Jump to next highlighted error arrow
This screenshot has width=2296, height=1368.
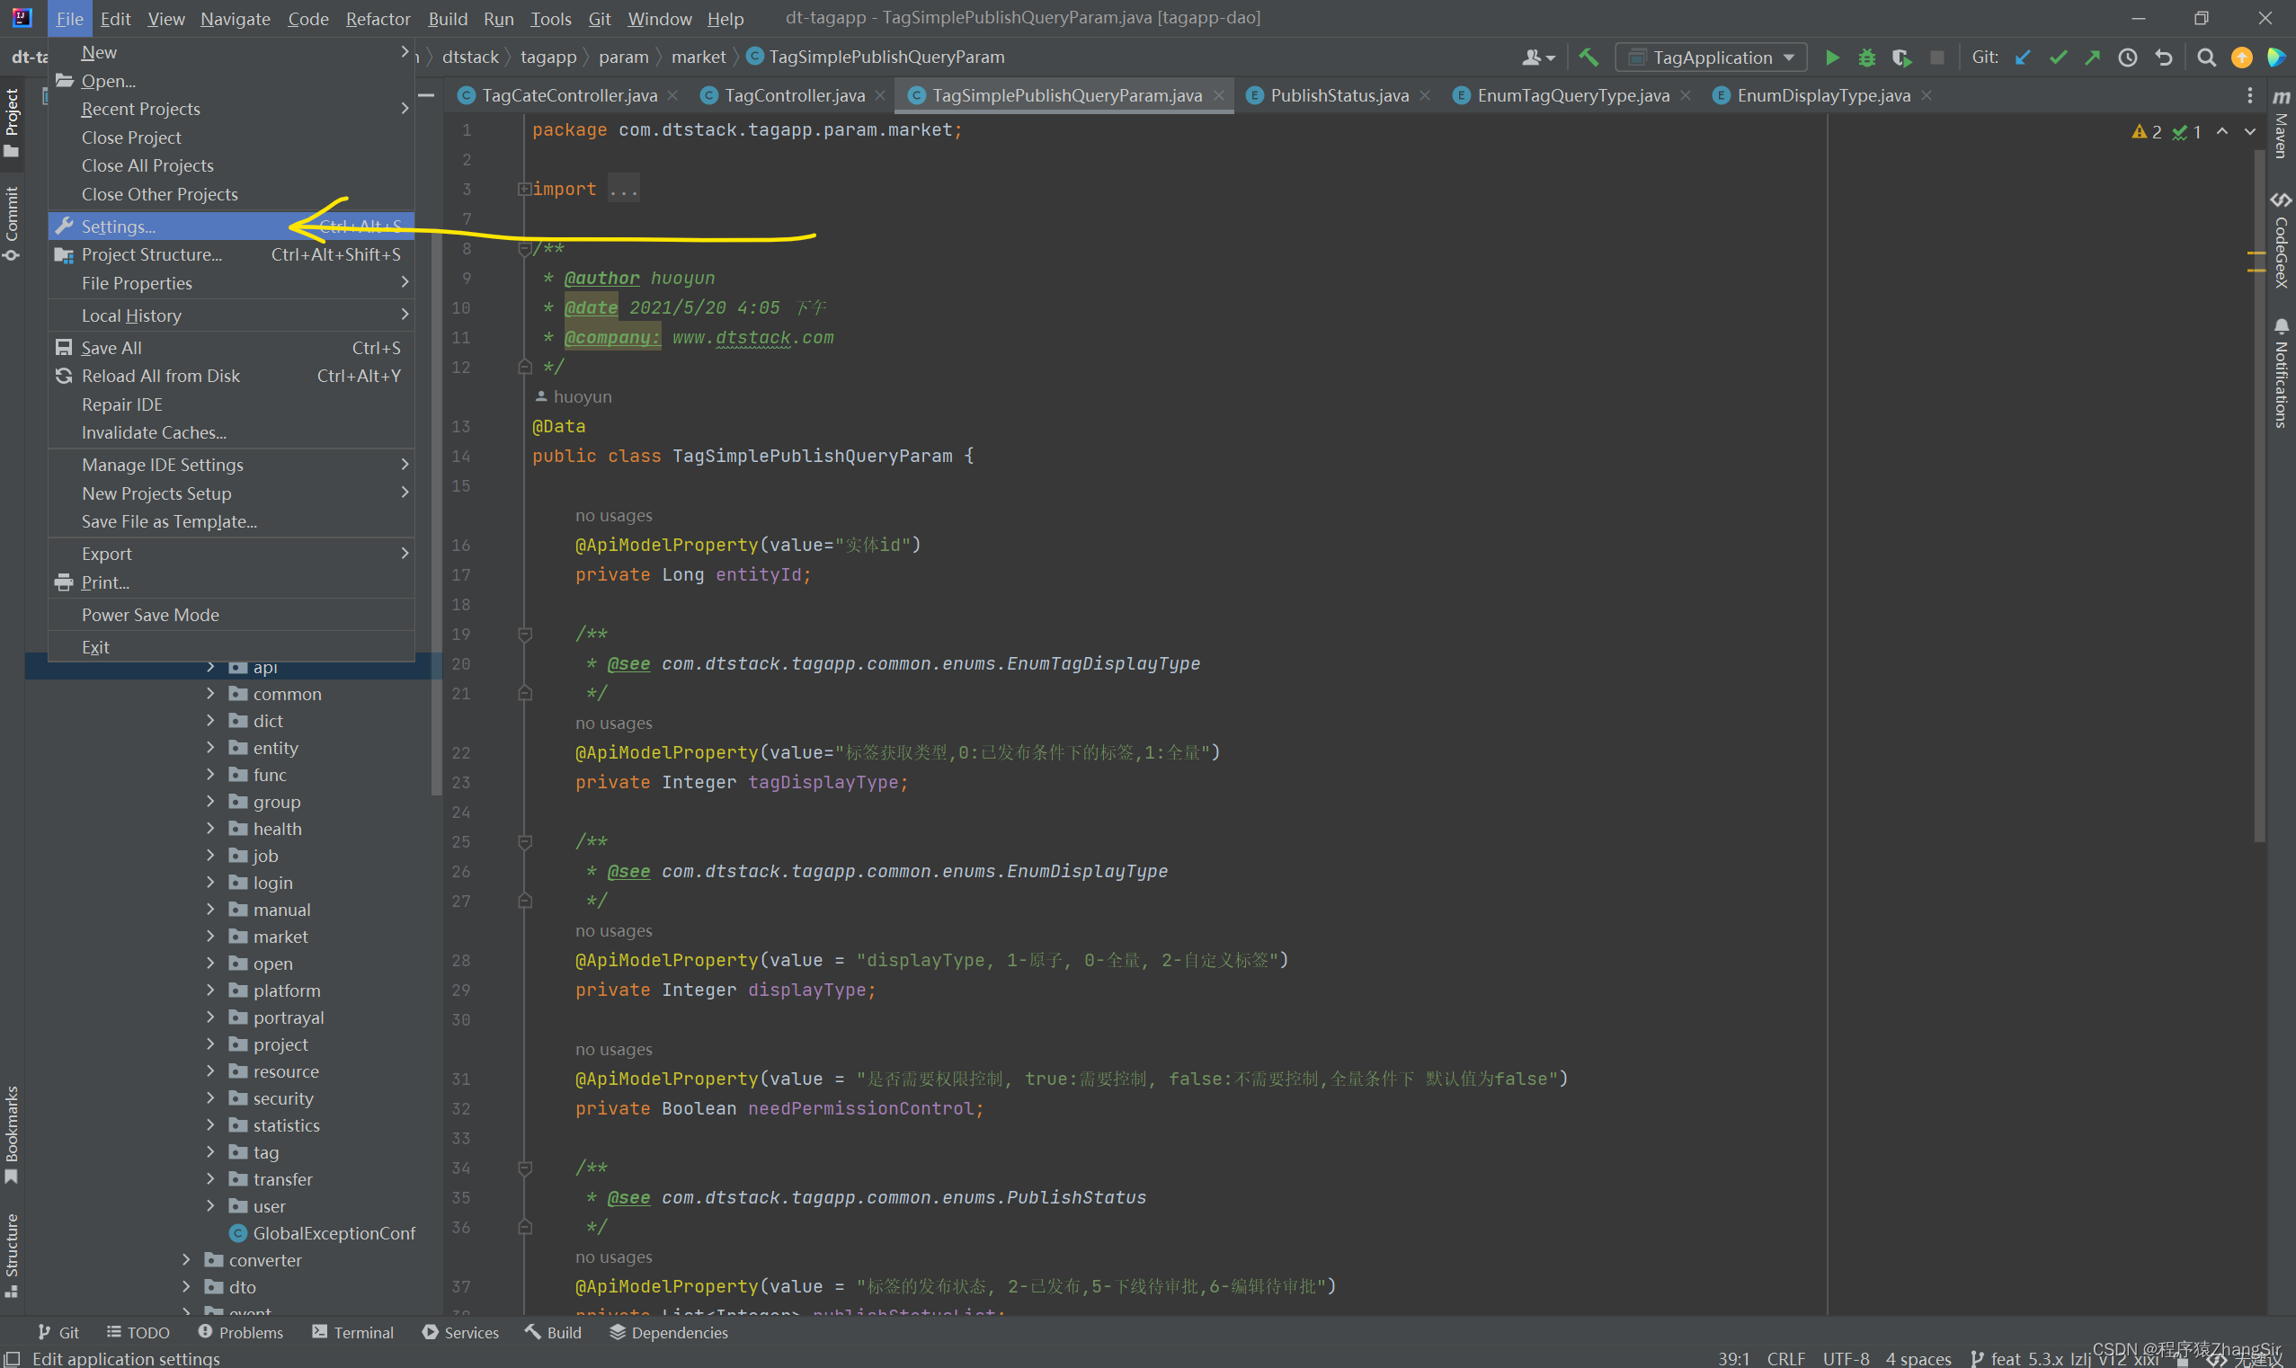tap(2250, 132)
